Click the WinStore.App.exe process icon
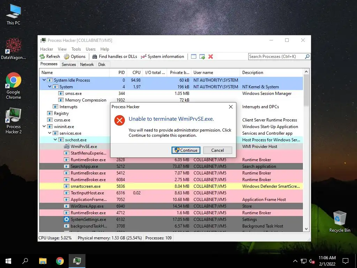 click(67, 206)
